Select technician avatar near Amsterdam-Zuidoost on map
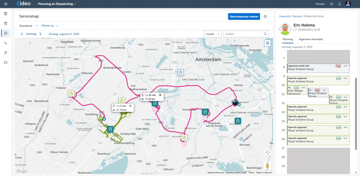This screenshot has height=176, width=360. tap(234, 102)
